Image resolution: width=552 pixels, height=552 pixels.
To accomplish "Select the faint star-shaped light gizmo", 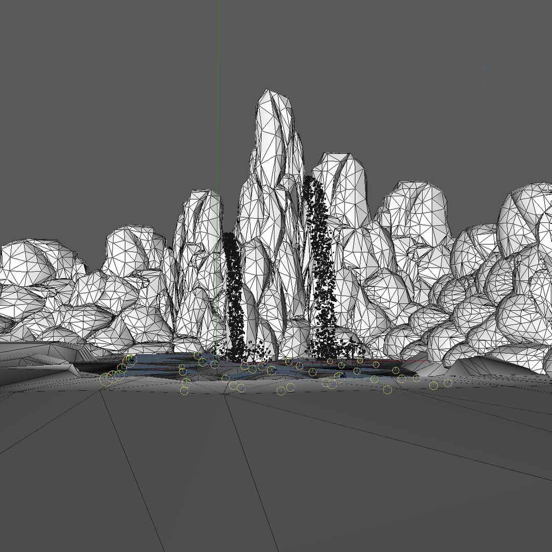I will point(484,66).
